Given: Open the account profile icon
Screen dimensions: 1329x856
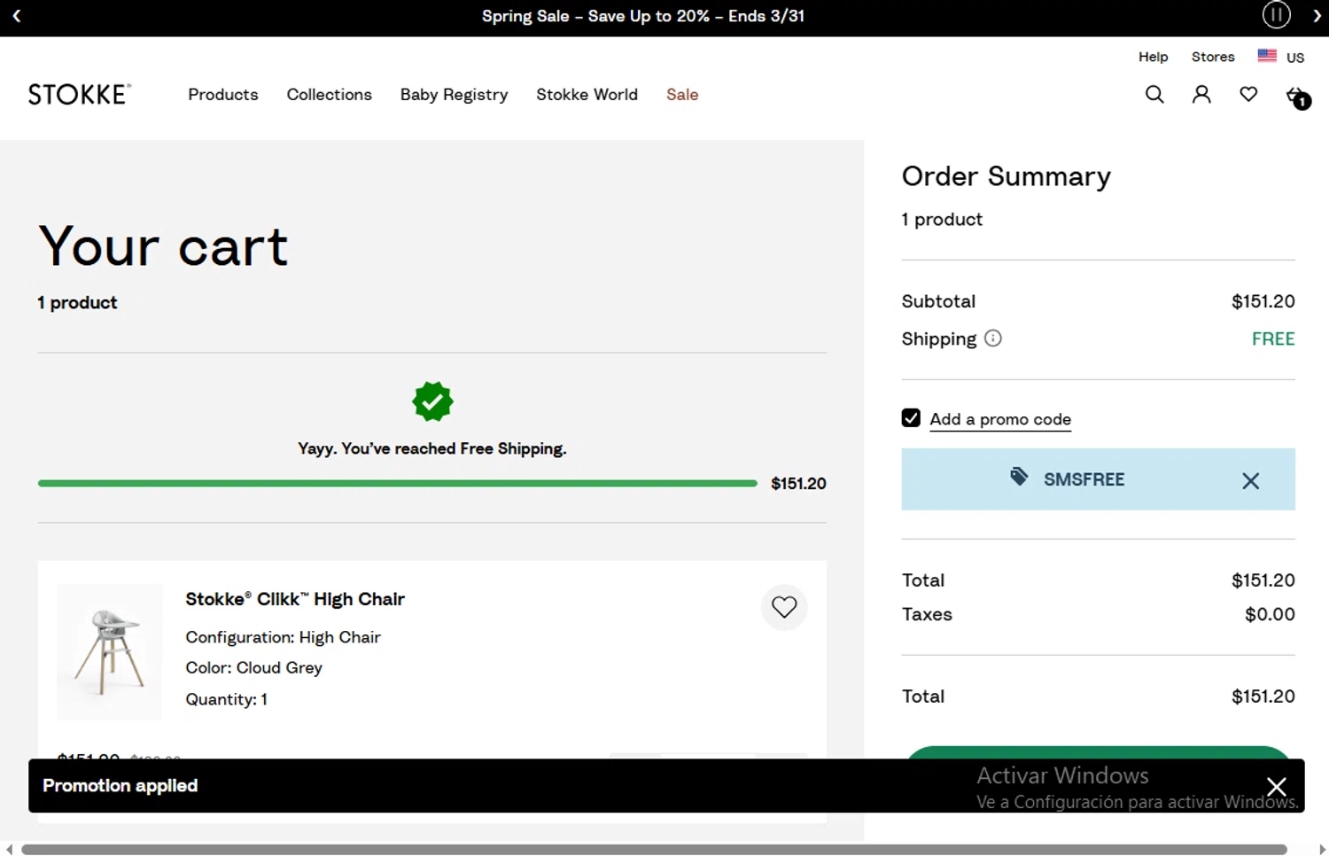Looking at the screenshot, I should pyautogui.click(x=1201, y=94).
